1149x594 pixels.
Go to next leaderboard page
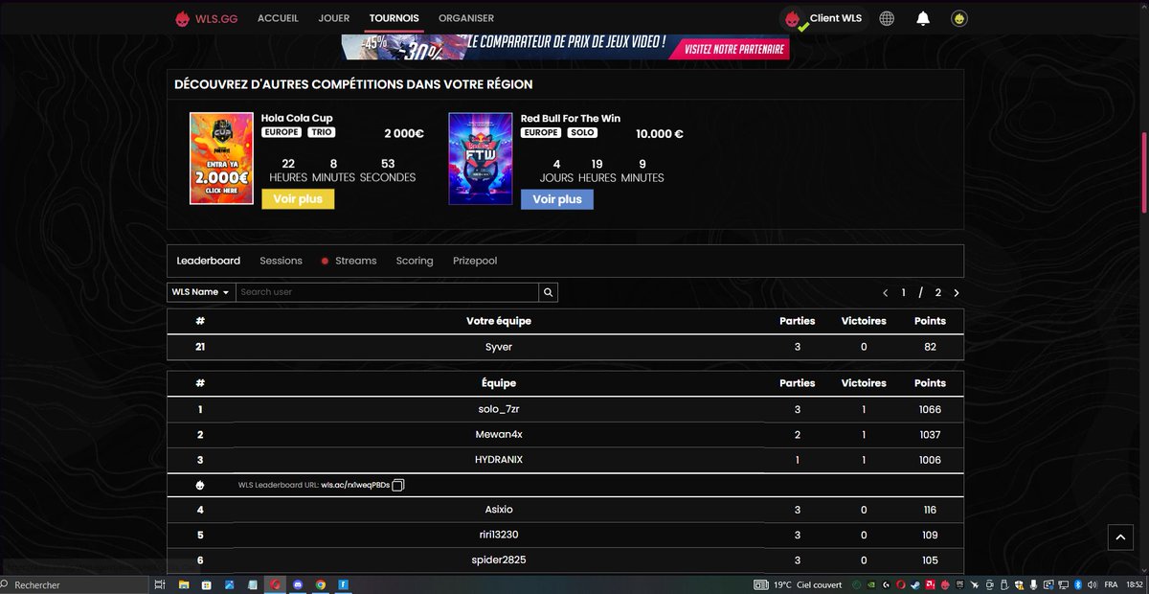click(x=956, y=293)
